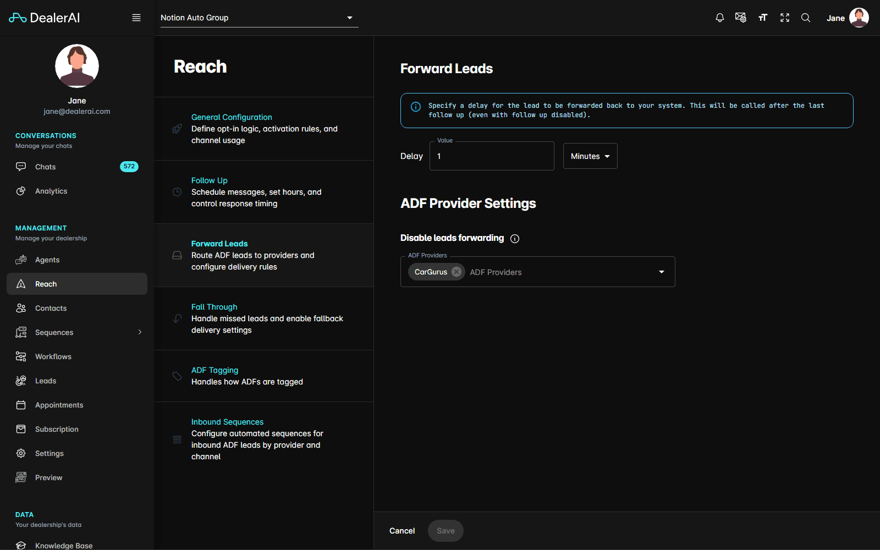Collapse sidebar with hamburger menu icon

[136, 18]
